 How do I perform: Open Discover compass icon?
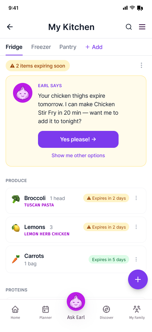(x=106, y=312)
